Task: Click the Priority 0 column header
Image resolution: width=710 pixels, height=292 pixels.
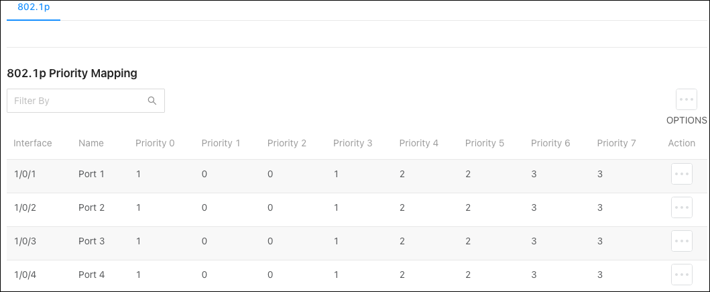Action: [155, 143]
